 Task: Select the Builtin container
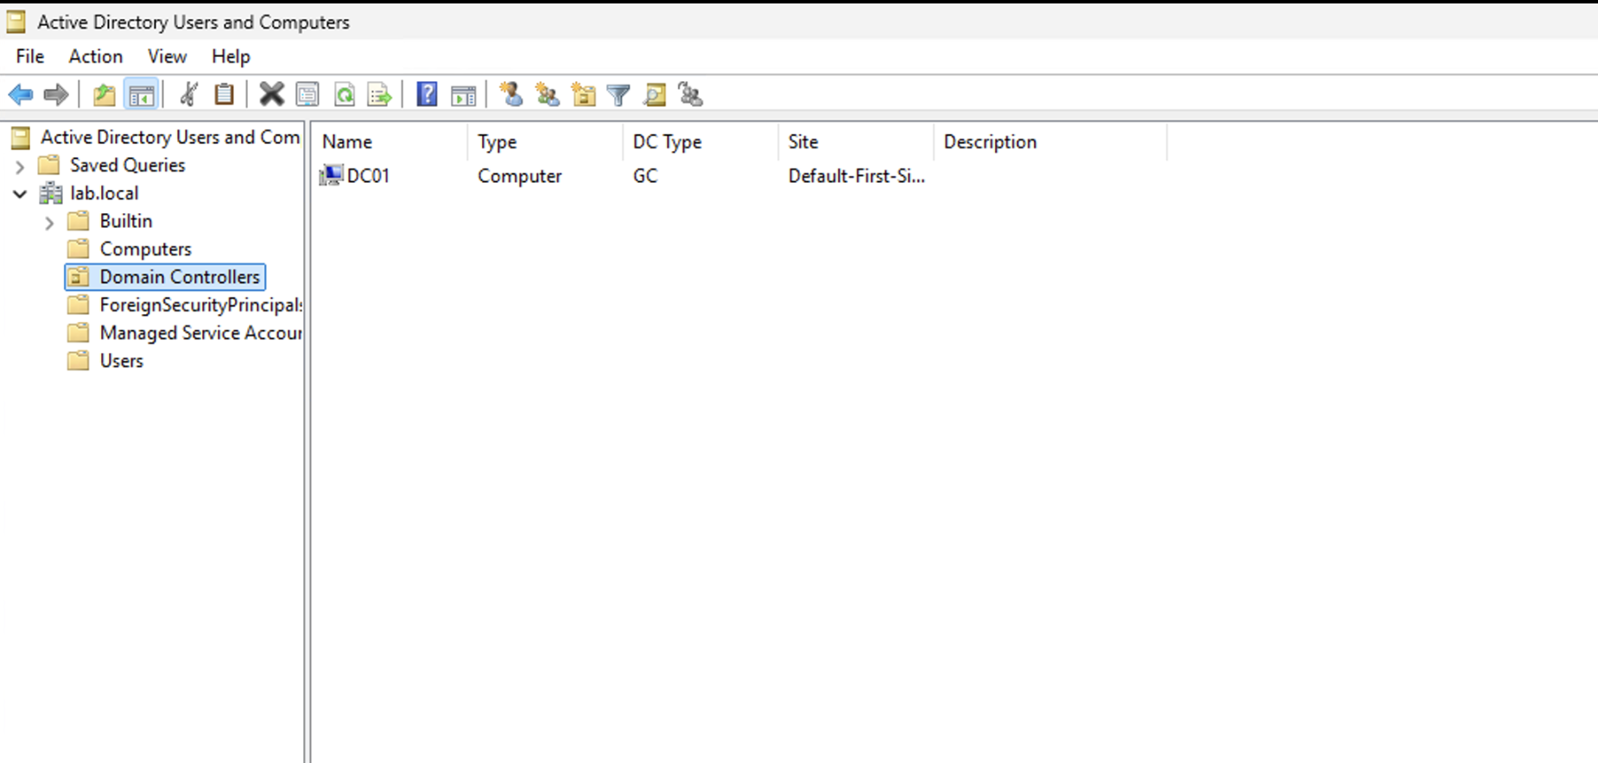[126, 221]
